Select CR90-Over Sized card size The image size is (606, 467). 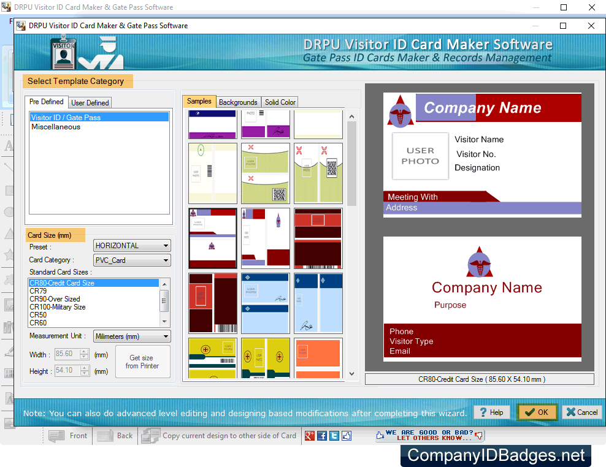point(94,299)
